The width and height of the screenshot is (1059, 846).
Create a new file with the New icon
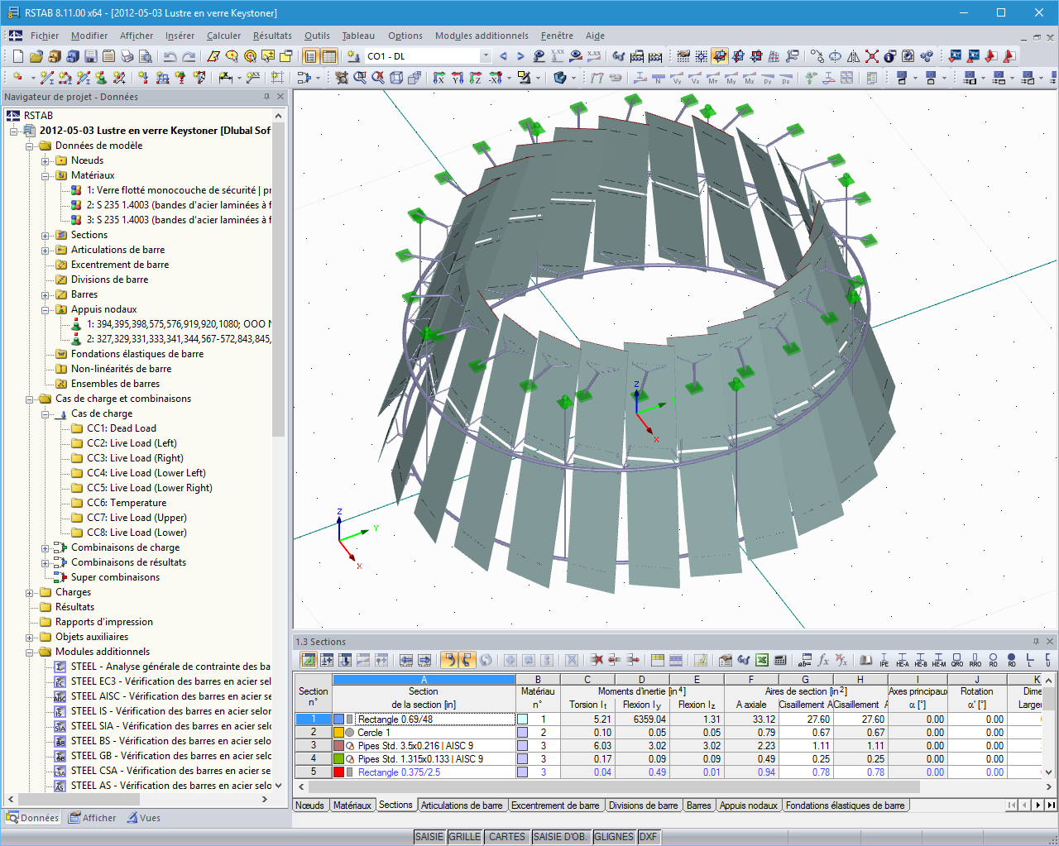click(x=18, y=55)
